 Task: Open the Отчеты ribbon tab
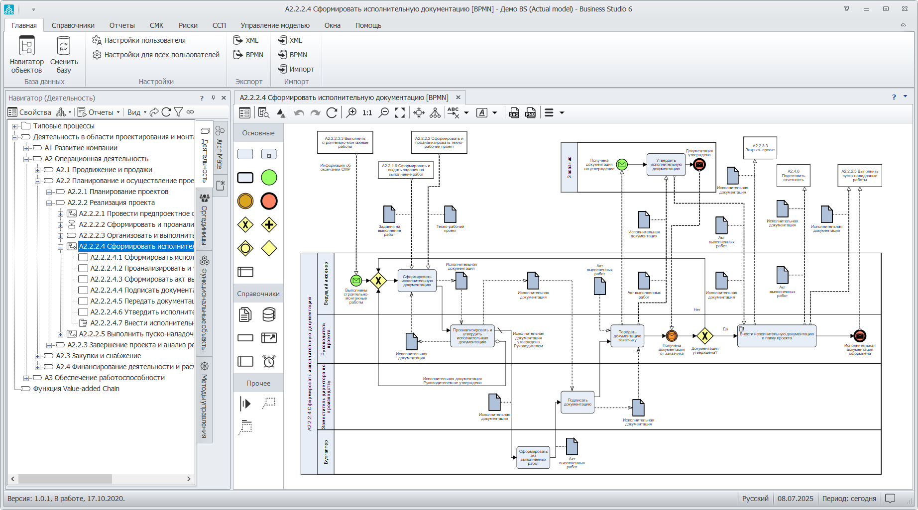click(122, 25)
